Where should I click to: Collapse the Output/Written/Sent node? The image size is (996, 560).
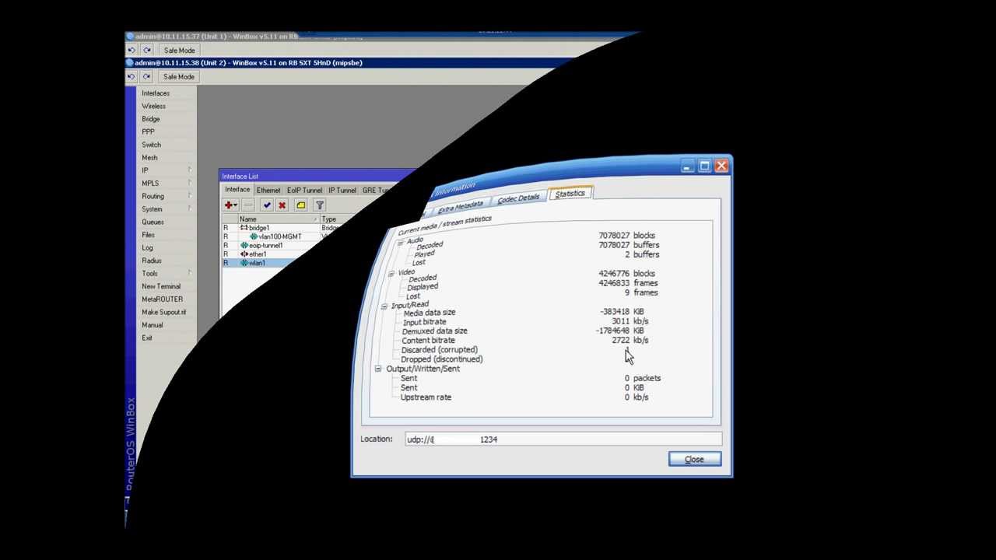[x=378, y=369]
